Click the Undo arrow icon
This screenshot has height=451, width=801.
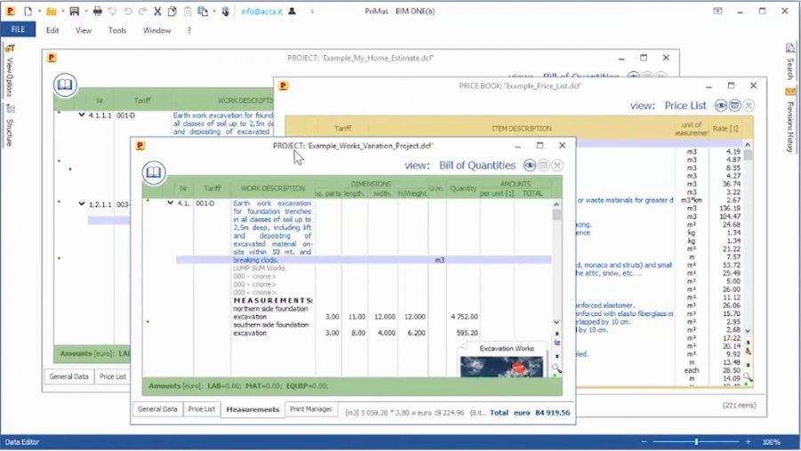(x=127, y=11)
